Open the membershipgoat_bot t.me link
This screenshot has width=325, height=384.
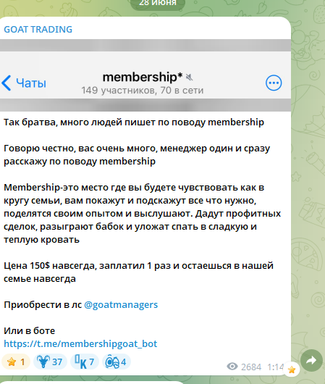coord(80,344)
